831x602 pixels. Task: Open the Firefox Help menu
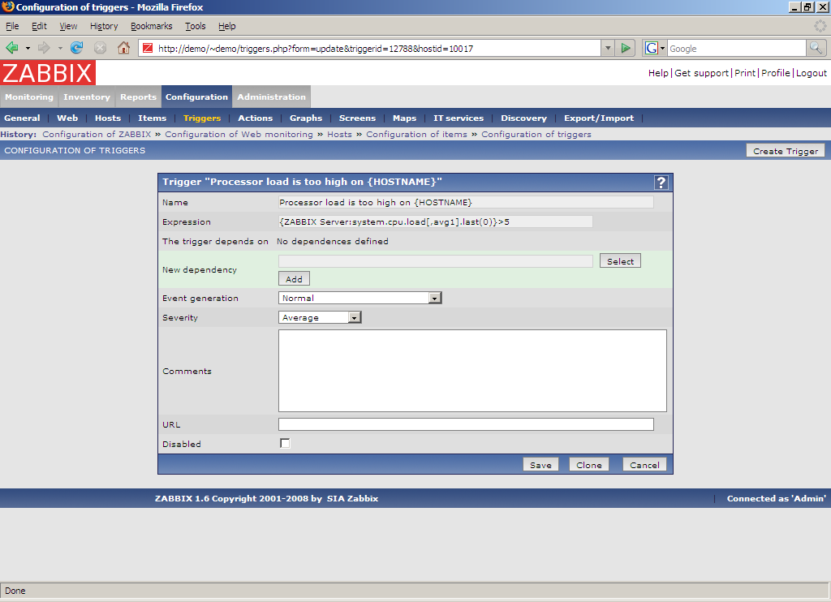click(x=227, y=26)
